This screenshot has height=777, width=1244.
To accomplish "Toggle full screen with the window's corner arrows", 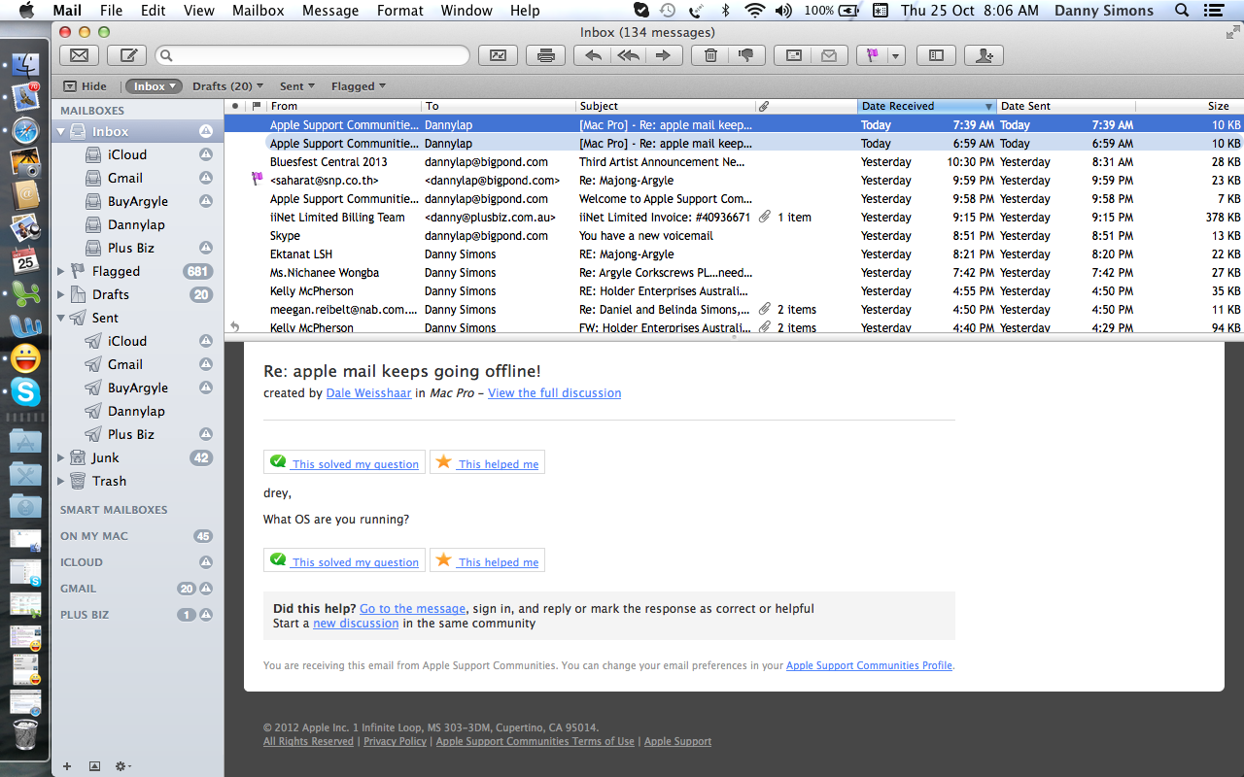I will (x=1232, y=32).
